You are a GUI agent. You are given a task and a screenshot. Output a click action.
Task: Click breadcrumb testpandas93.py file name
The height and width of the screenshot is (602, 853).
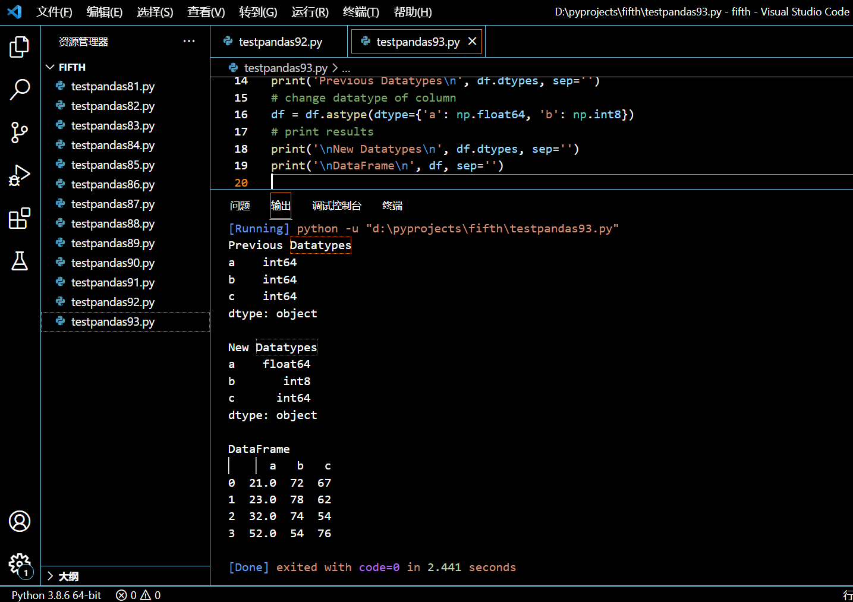pyautogui.click(x=285, y=68)
